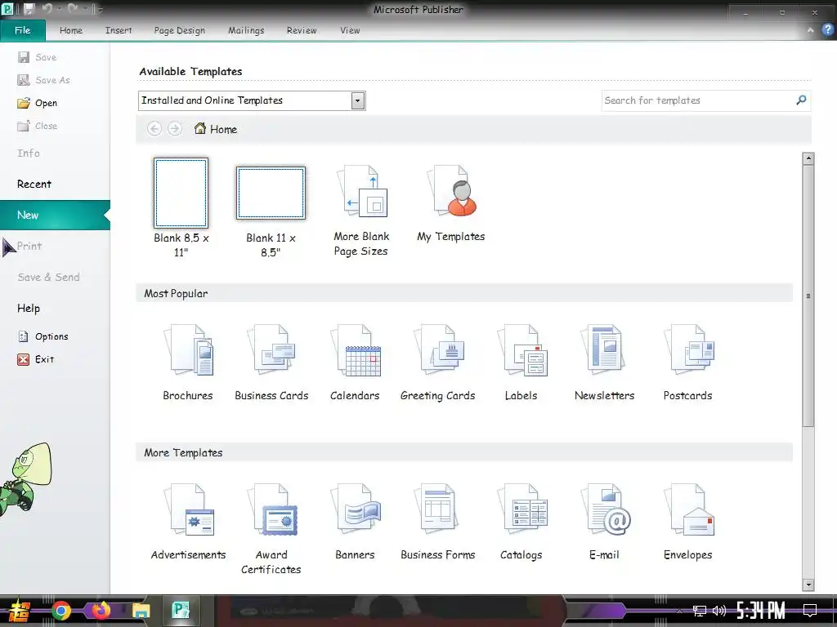
Task: Open the Greeting Cards template category
Action: 438,362
